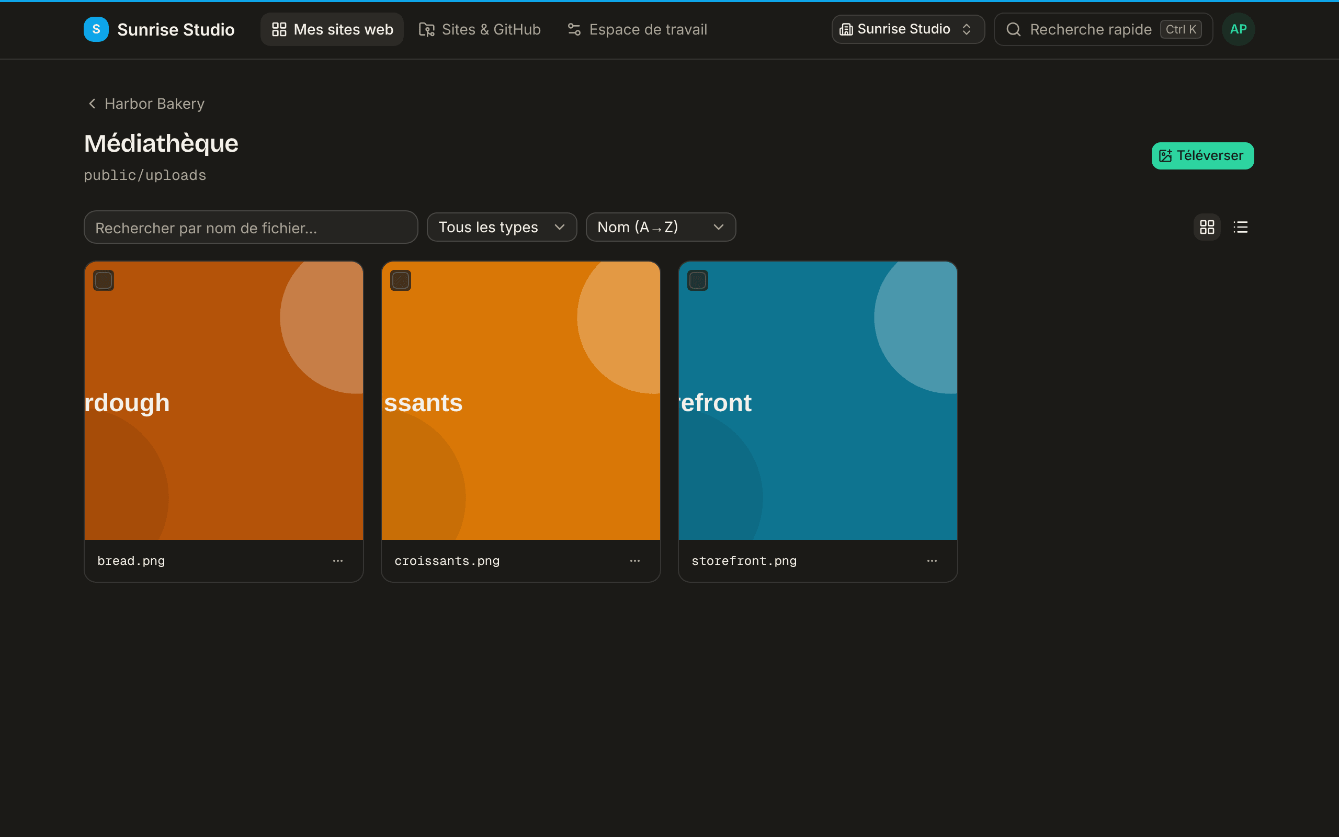Viewport: 1339px width, 837px height.
Task: Select the storefront.png checkbox
Action: (698, 281)
